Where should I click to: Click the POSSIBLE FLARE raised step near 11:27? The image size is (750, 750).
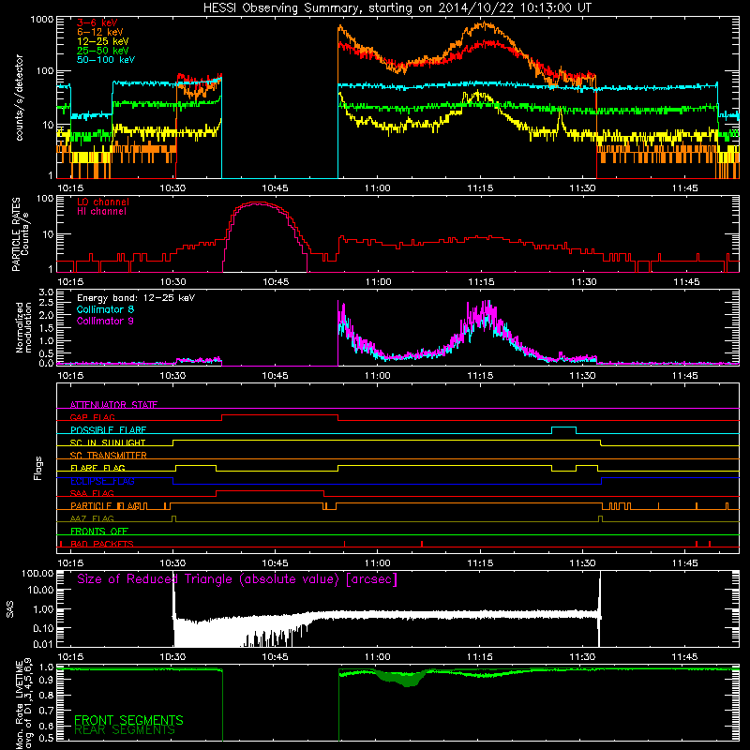coord(563,427)
